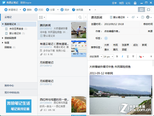Screen dimensions: 154x116
Task: Toggle underline formatting
Action: (x=128, y=56)
